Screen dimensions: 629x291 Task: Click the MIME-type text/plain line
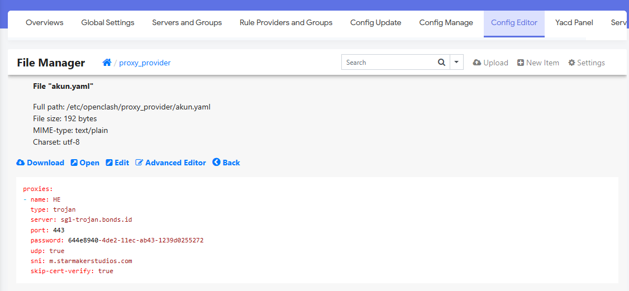click(x=70, y=131)
